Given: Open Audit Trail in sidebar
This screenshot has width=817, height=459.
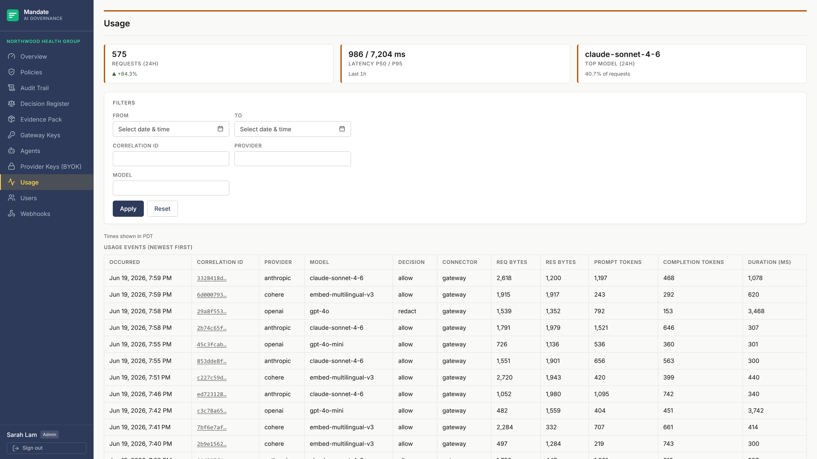Looking at the screenshot, I should click(x=47, y=88).
